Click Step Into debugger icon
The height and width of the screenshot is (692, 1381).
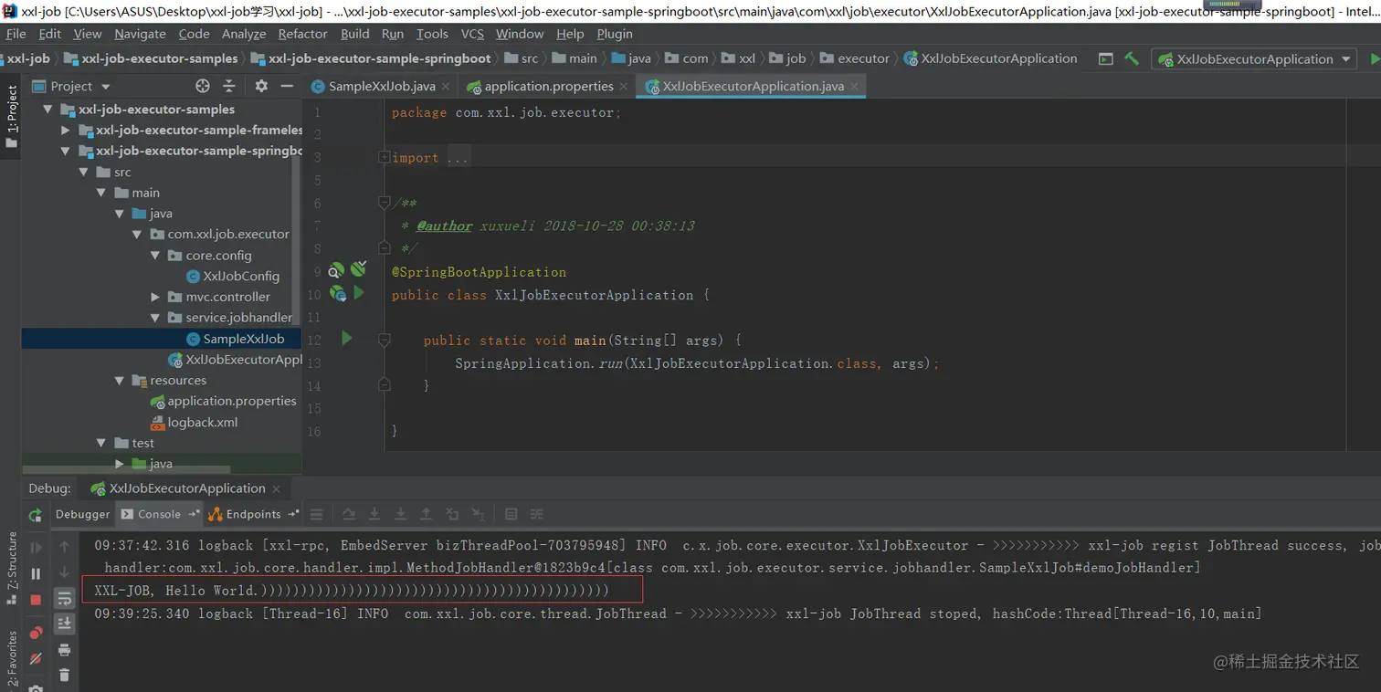374,515
